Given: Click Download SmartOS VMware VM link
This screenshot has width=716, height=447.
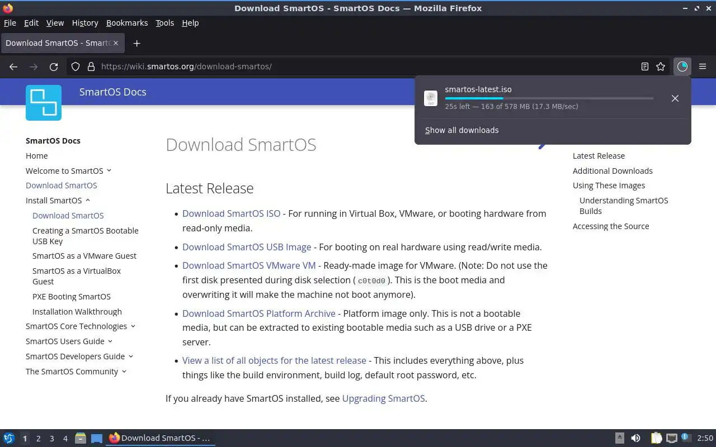Looking at the screenshot, I should pos(249,265).
